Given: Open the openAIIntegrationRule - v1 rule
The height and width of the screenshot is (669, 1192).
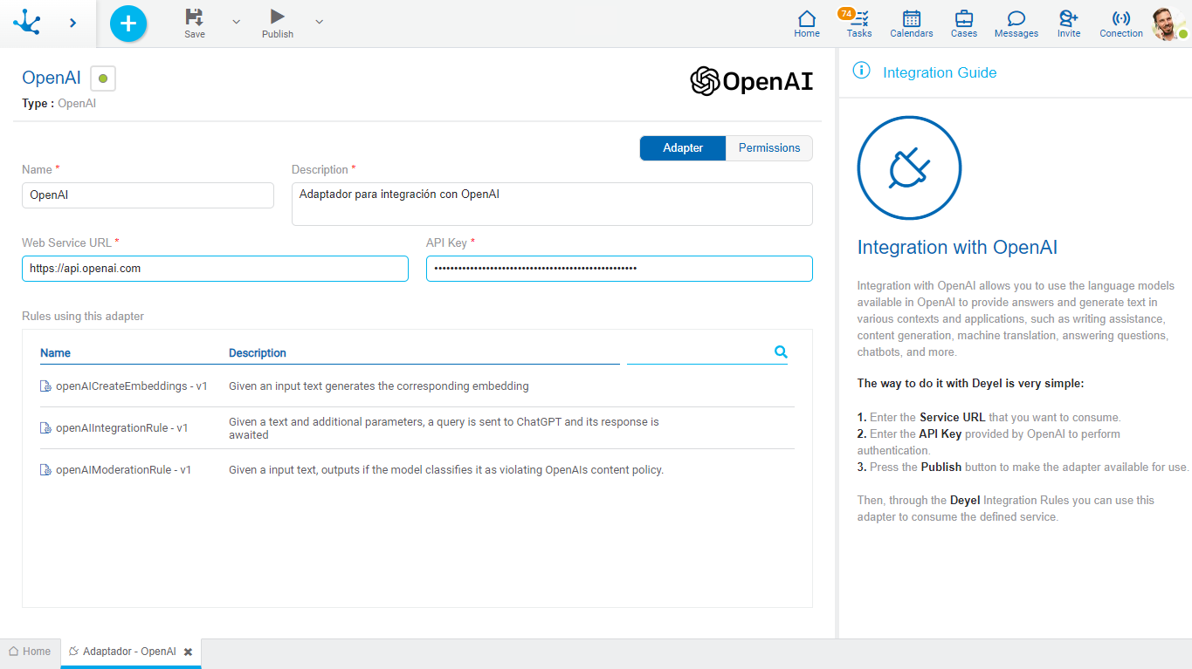Looking at the screenshot, I should point(121,428).
